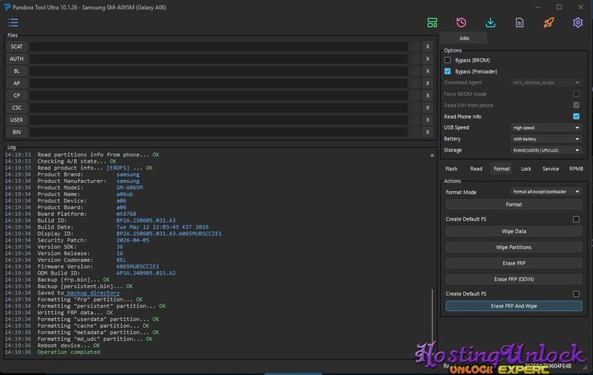This screenshot has height=375, width=593.
Task: Clear the CP file with X
Action: point(427,95)
